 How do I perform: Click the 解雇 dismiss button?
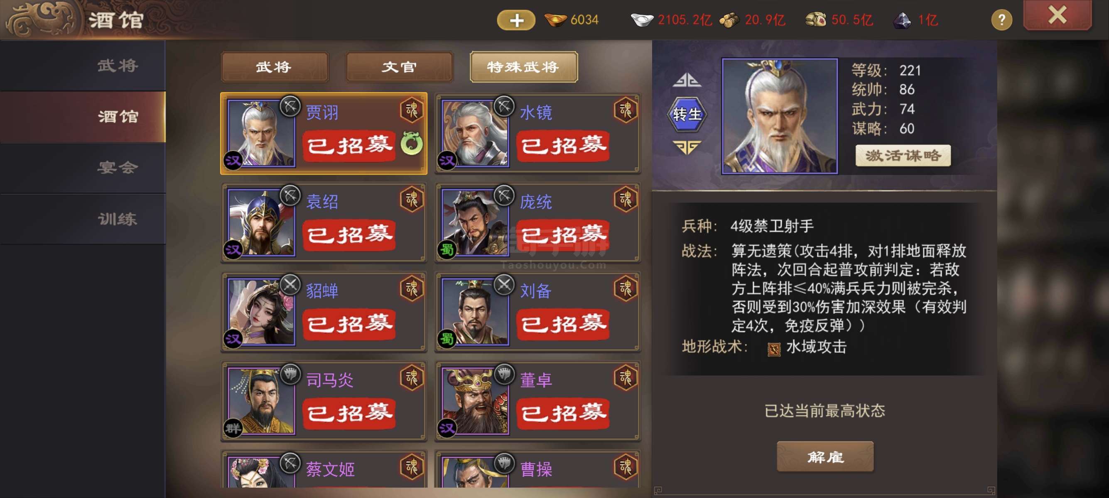[x=825, y=456]
